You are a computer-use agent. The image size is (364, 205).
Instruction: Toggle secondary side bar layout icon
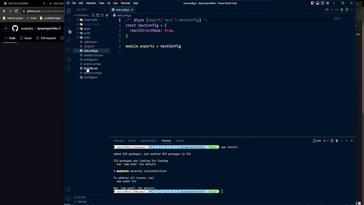pyautogui.click(x=322, y=3)
